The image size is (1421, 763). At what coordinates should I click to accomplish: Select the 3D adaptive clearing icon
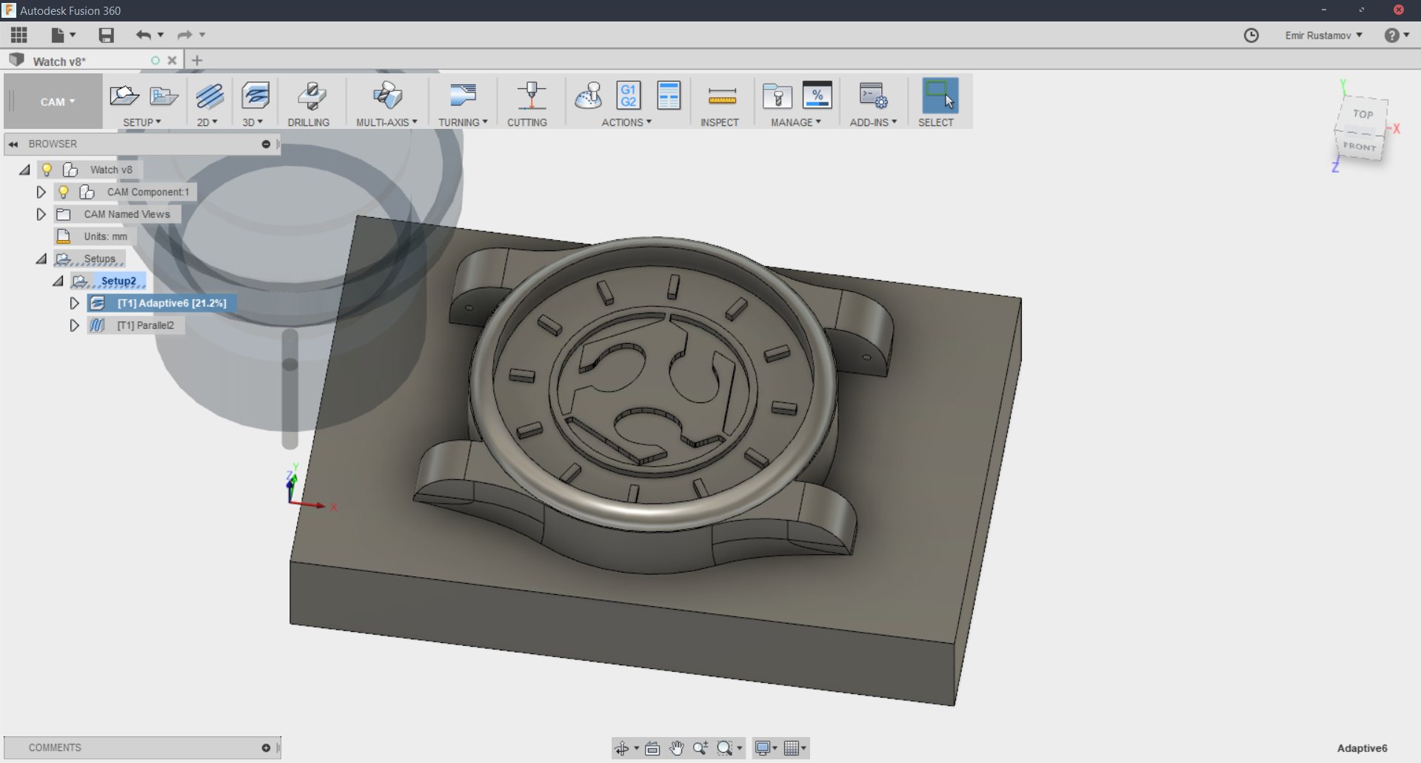tap(255, 96)
